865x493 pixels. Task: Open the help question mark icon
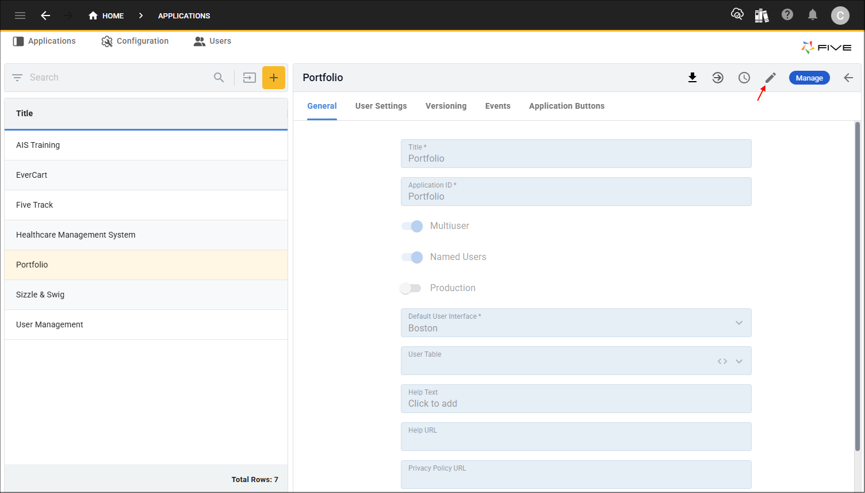click(x=787, y=15)
